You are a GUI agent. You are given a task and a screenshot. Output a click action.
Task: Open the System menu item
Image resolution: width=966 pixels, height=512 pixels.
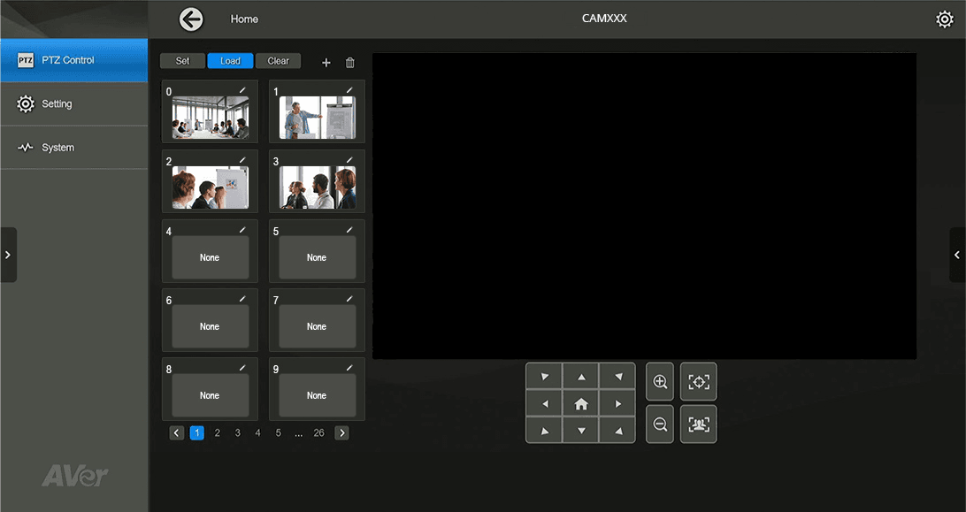coord(74,148)
